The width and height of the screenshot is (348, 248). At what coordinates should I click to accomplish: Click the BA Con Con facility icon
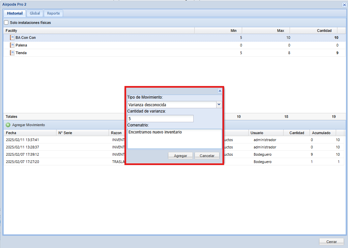pyautogui.click(x=12, y=38)
